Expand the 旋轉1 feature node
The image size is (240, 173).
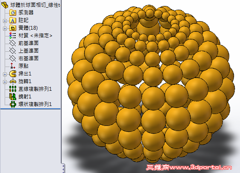pos(5,82)
